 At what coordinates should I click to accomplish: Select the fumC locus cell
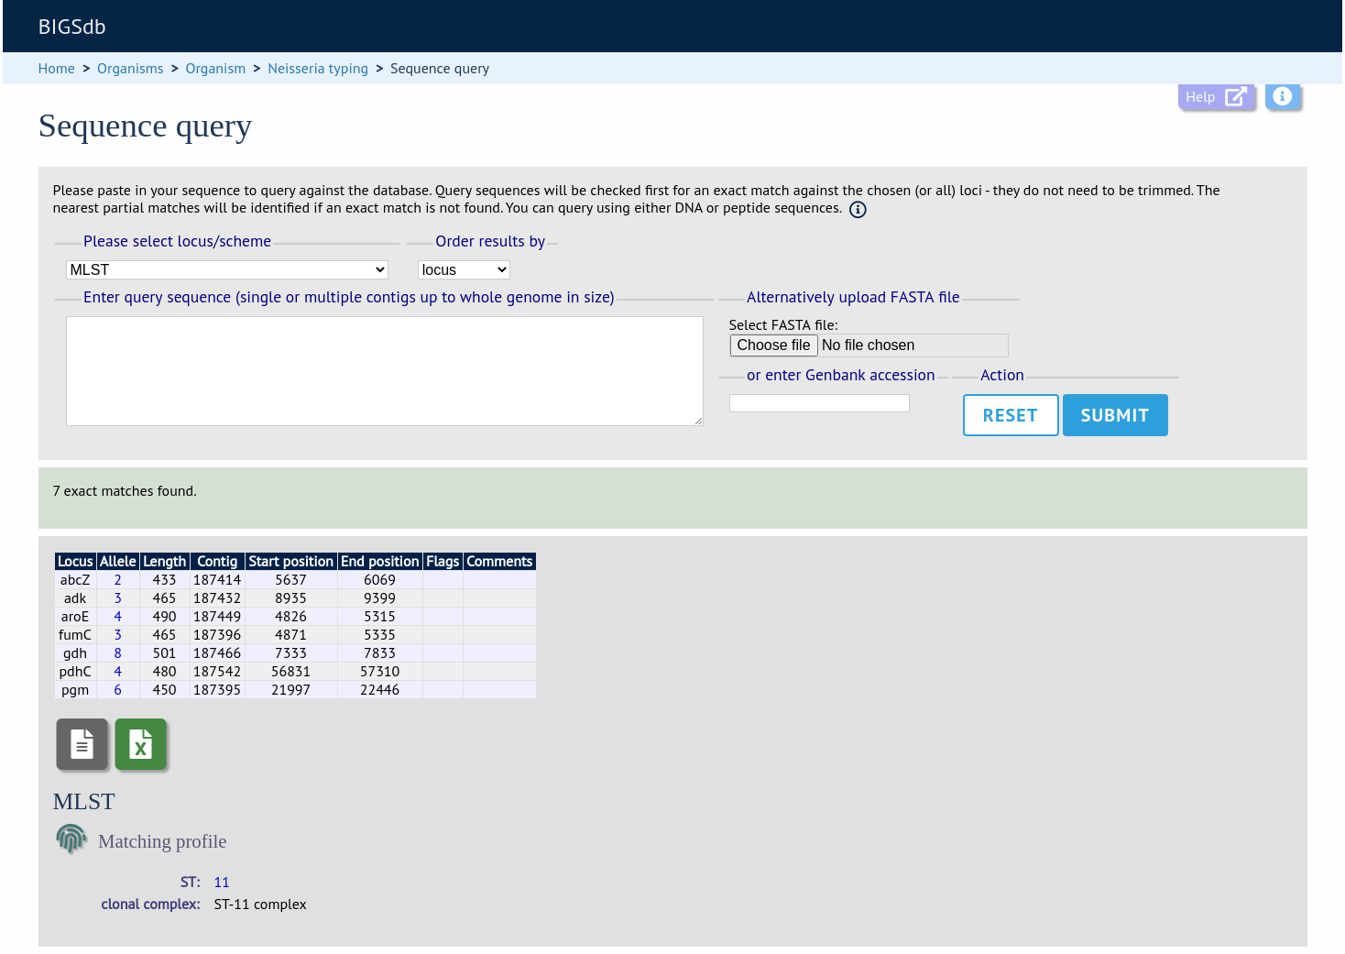(x=75, y=635)
